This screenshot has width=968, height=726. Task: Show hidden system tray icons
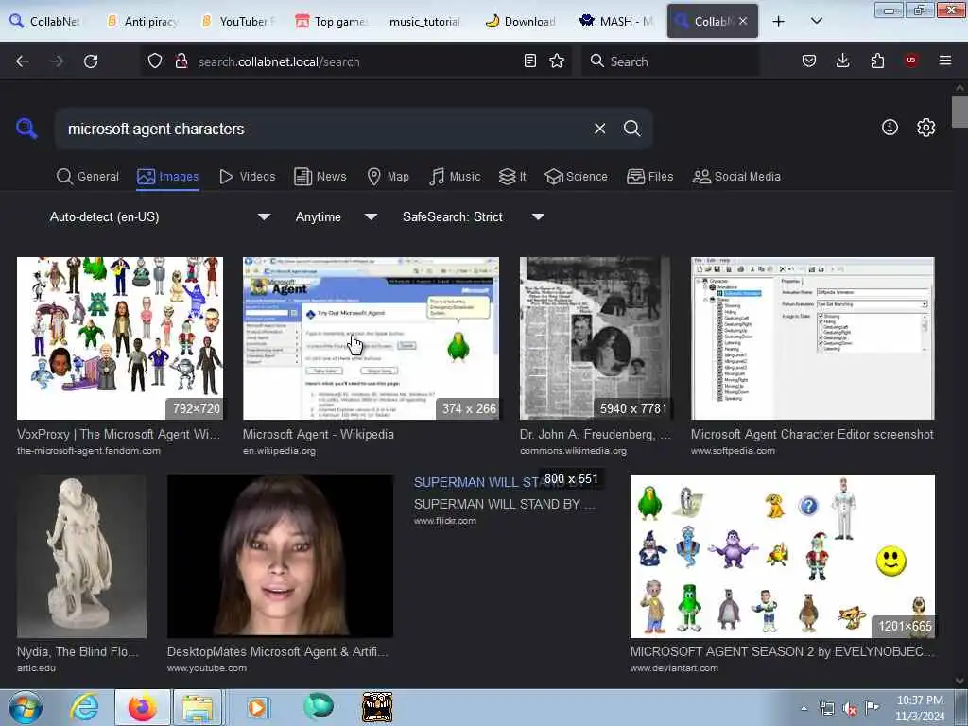[x=804, y=709]
